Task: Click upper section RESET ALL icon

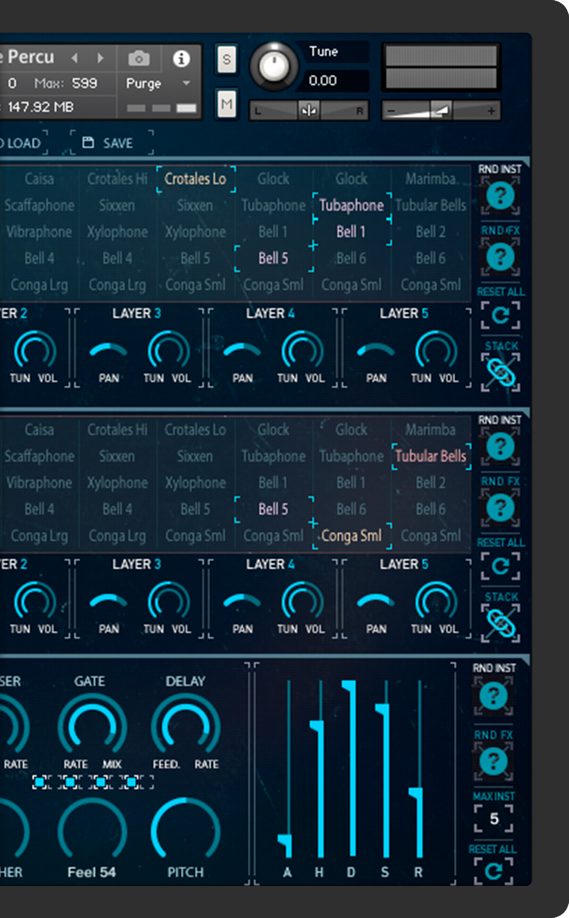Action: click(x=500, y=316)
